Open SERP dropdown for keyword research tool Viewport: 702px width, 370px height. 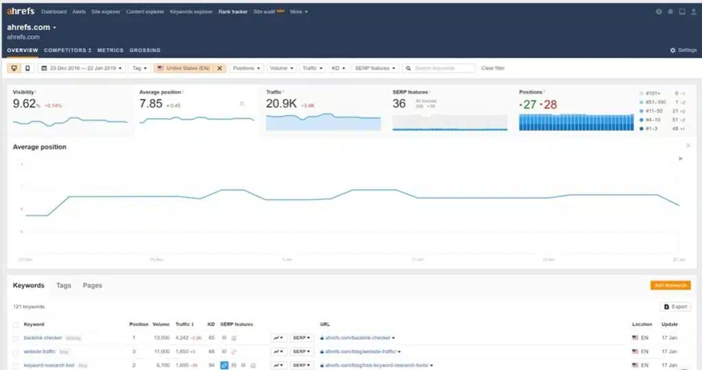point(302,365)
